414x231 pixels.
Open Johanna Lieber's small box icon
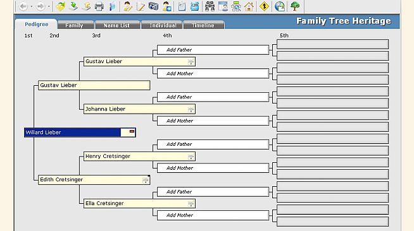pos(191,110)
